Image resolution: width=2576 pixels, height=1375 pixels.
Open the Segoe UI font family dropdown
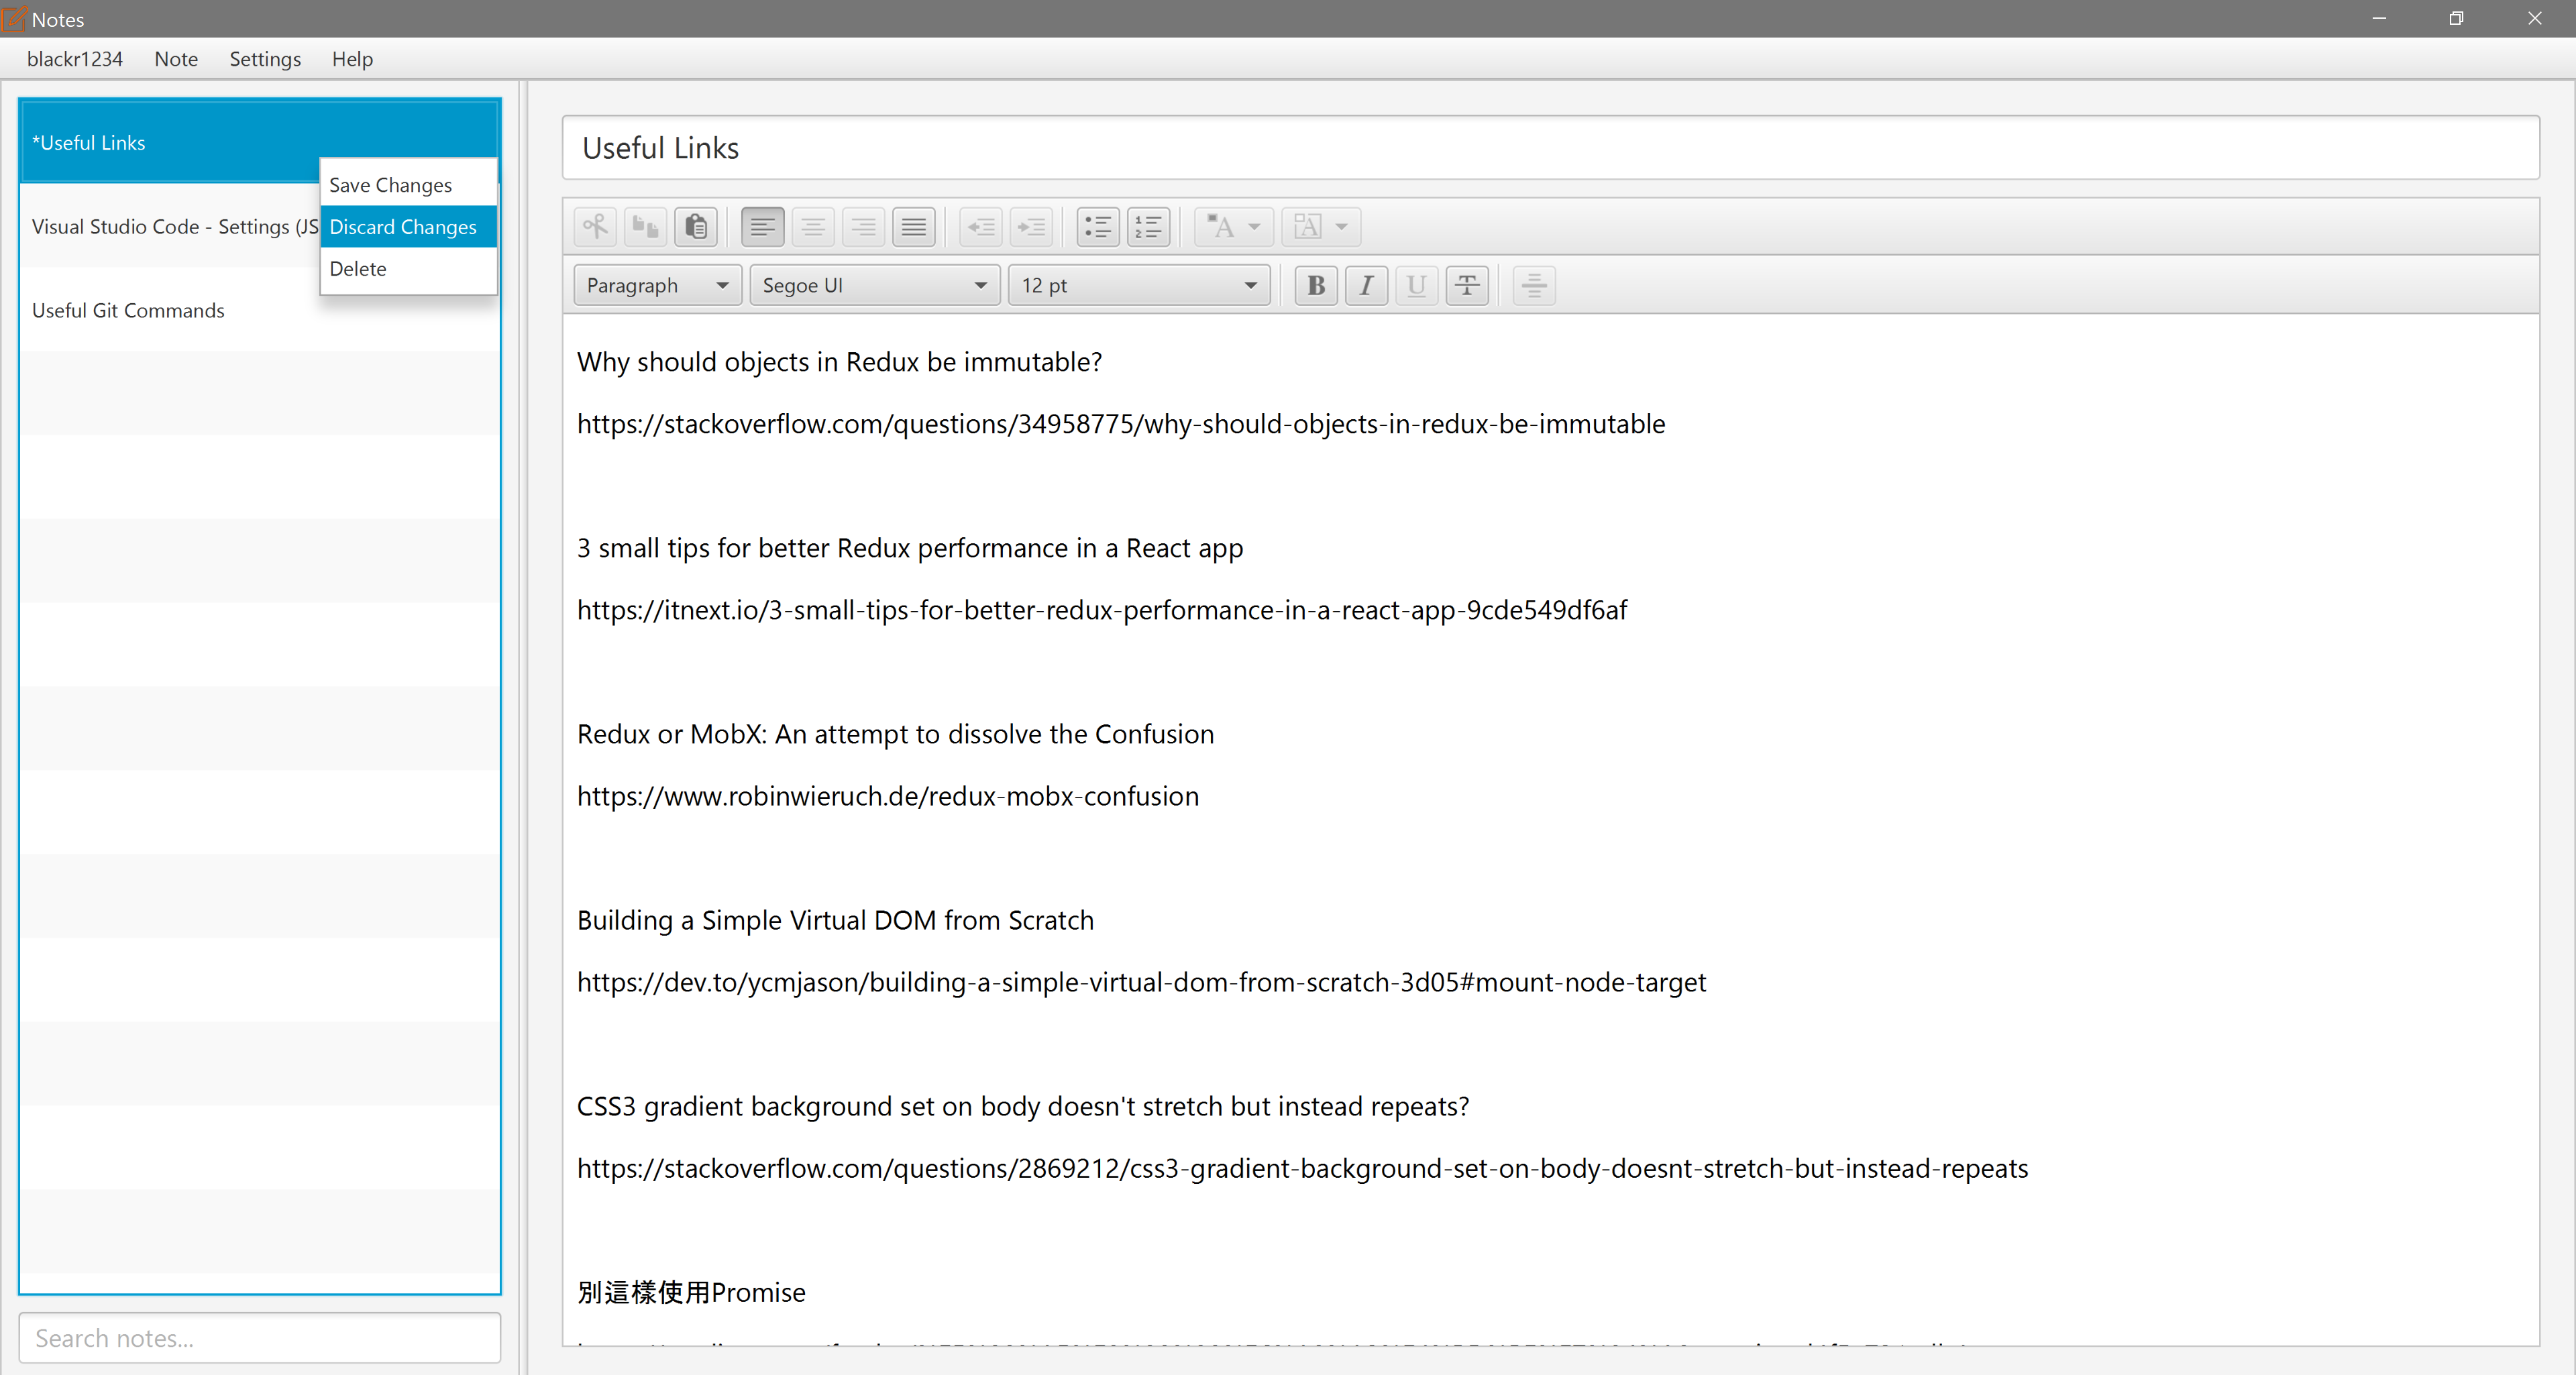point(875,286)
